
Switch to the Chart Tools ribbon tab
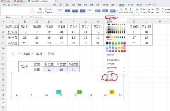[x=139, y=5]
